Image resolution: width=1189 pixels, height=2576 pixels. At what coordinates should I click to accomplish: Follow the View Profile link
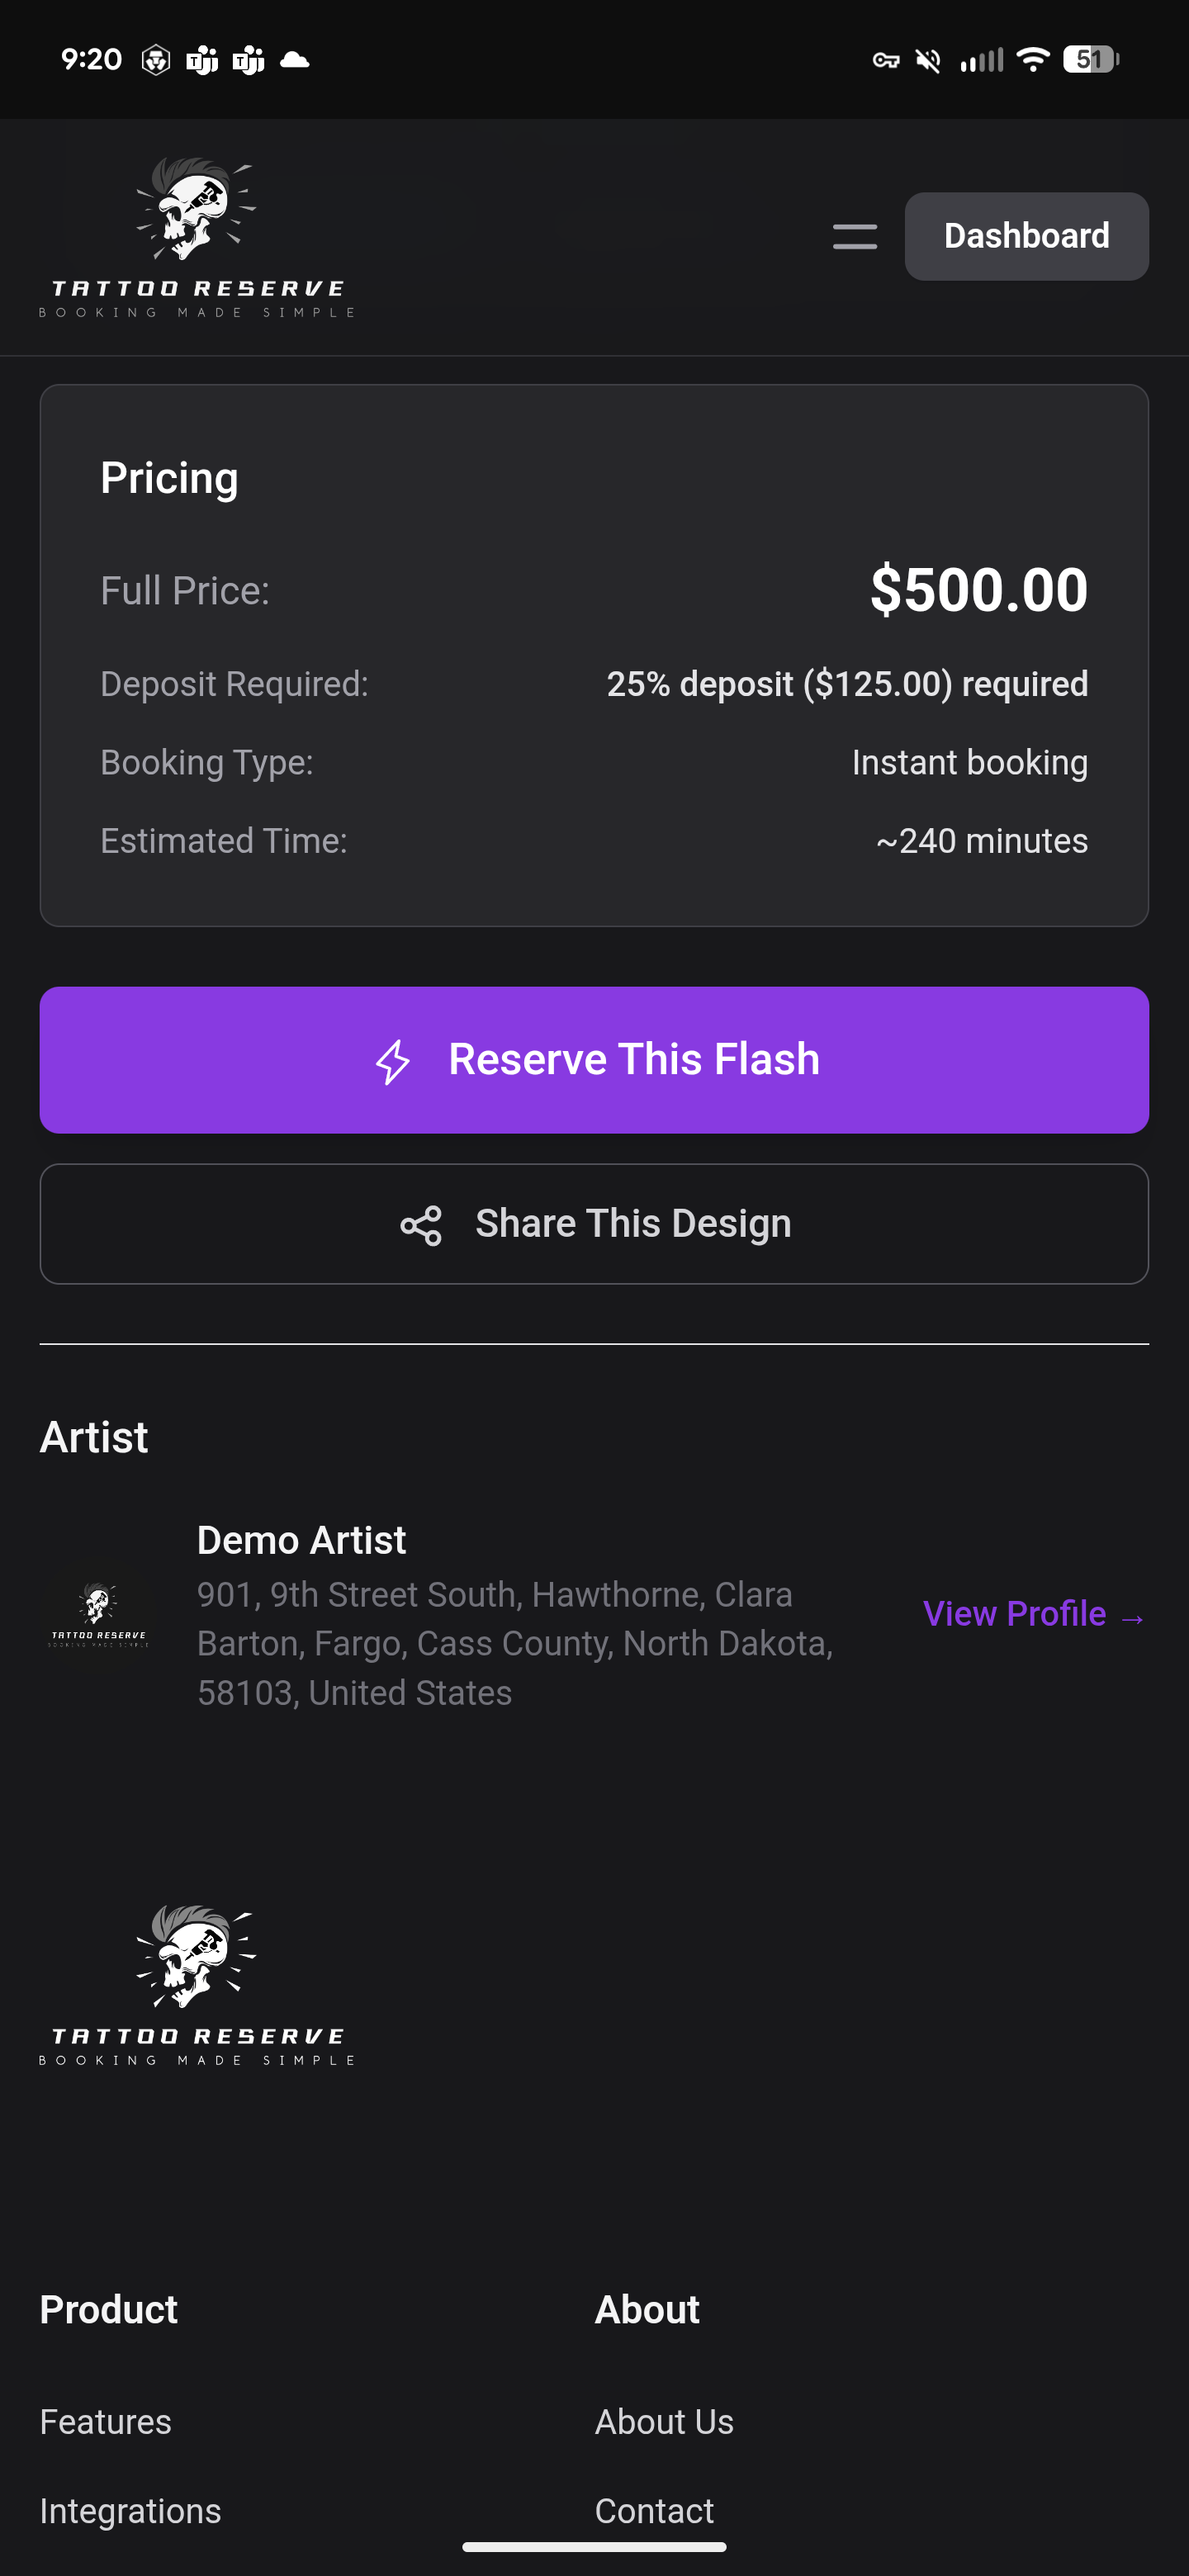click(x=1033, y=1614)
